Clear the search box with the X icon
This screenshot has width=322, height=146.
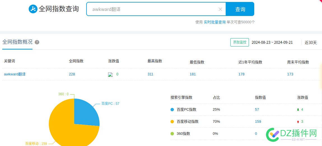click(x=220, y=9)
